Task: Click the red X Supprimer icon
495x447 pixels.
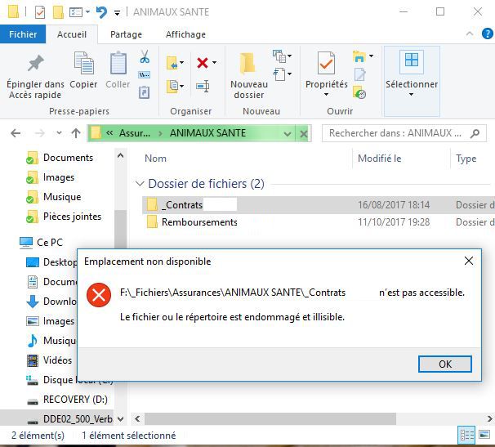Action: [203, 63]
